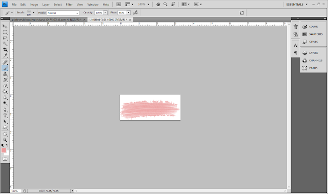
Task: Toggle Quick Mask mode
Action: (5, 159)
